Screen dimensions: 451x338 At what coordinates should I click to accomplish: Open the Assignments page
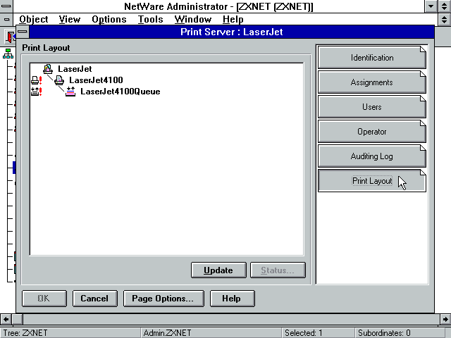pos(371,82)
